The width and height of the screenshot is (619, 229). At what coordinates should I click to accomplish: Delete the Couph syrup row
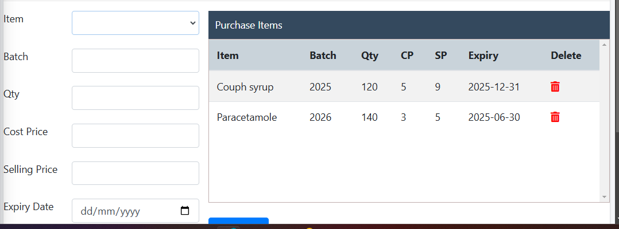click(x=555, y=87)
